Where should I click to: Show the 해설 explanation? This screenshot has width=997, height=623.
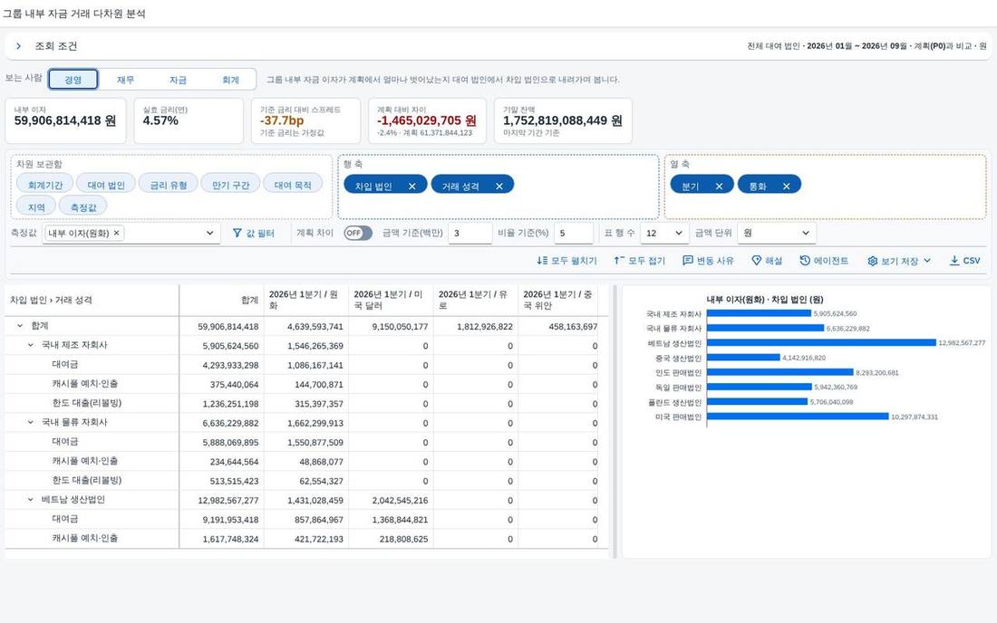(767, 261)
